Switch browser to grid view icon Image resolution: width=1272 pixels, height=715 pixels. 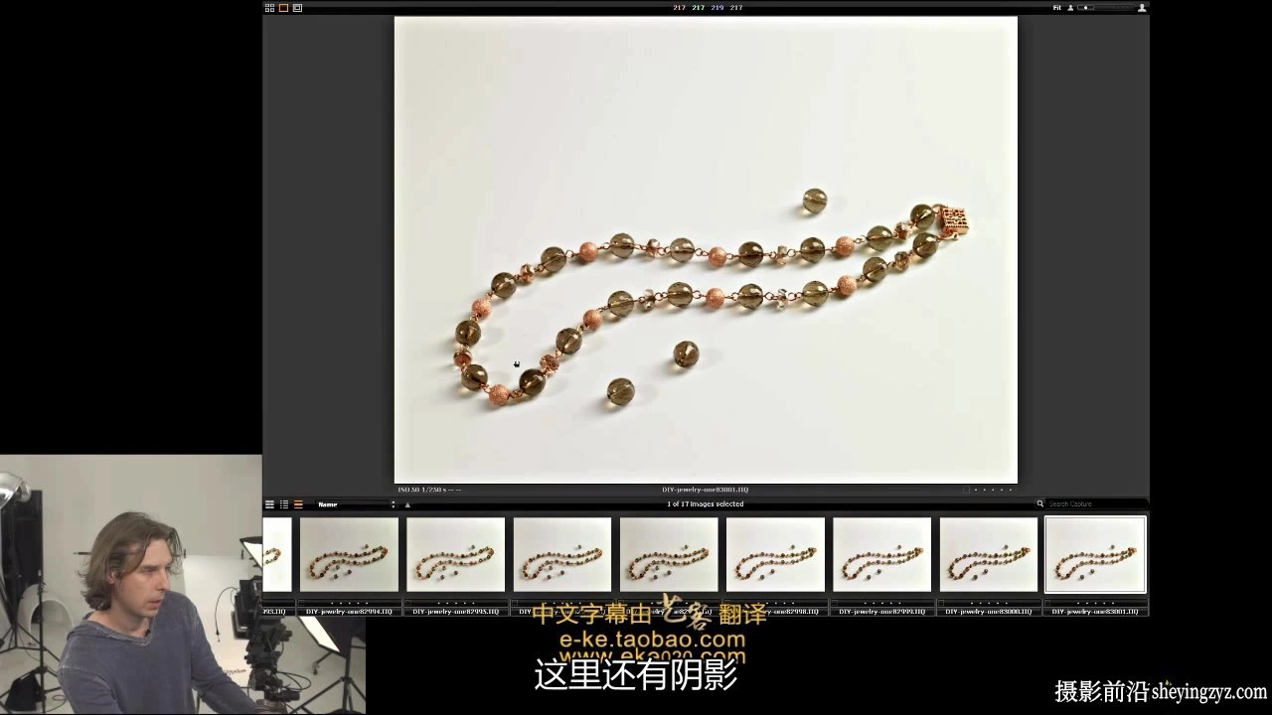(269, 504)
